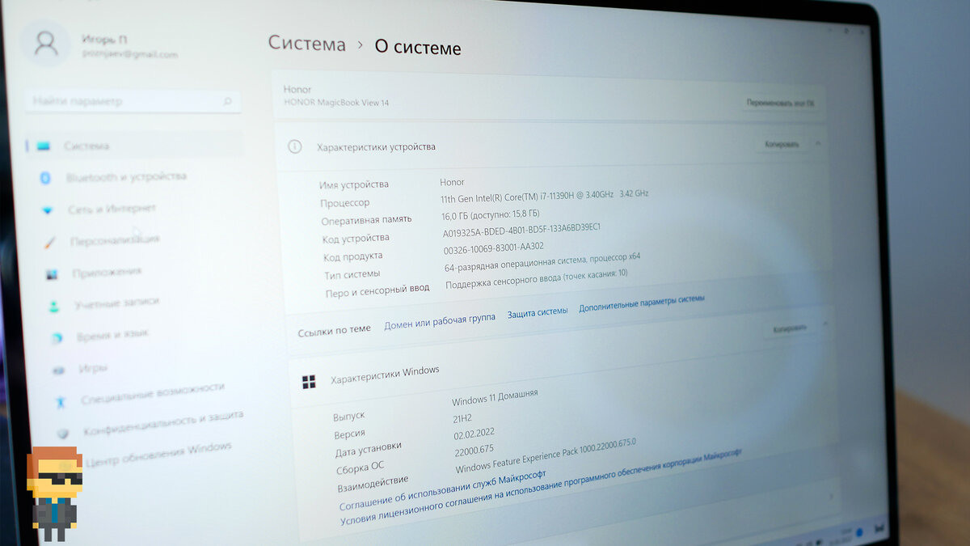
Task: Click the Bluetooth sidebar icon
Action: tap(45, 178)
